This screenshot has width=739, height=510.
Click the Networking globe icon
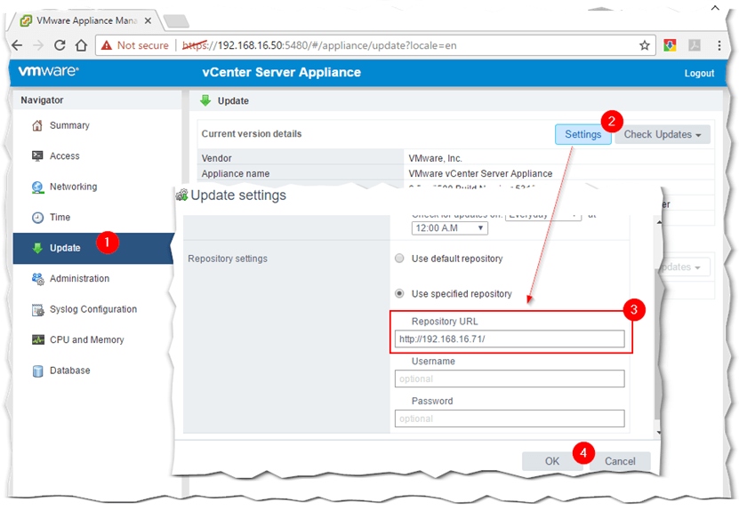coord(37,187)
